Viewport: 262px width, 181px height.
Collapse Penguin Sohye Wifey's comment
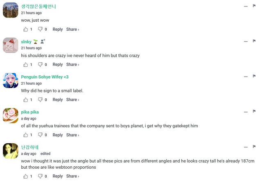246,77
